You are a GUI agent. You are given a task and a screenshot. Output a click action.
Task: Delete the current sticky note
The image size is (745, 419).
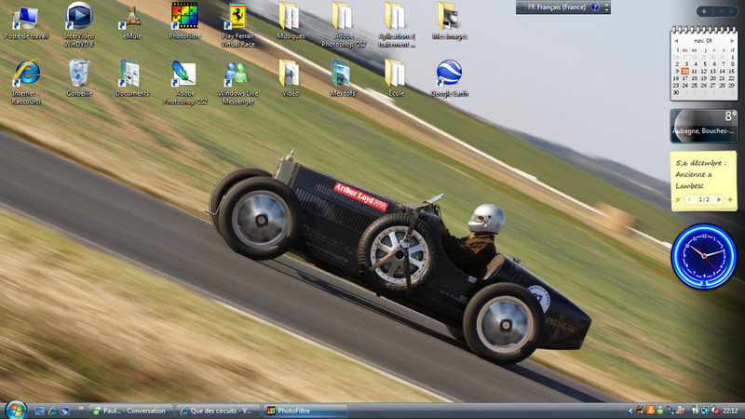(x=678, y=200)
